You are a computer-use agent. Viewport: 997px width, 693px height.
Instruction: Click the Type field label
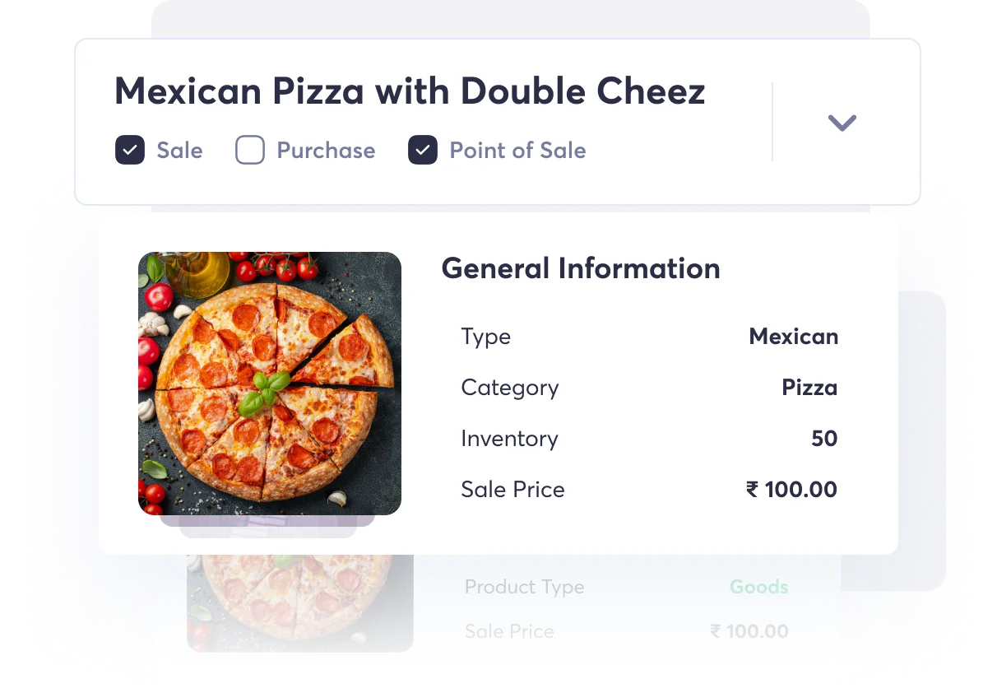click(485, 336)
